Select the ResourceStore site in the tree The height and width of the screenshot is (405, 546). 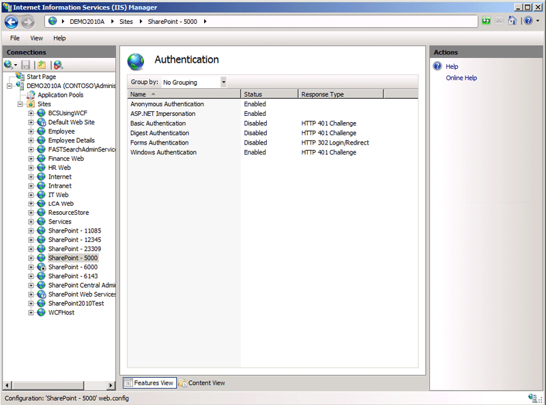tap(69, 213)
